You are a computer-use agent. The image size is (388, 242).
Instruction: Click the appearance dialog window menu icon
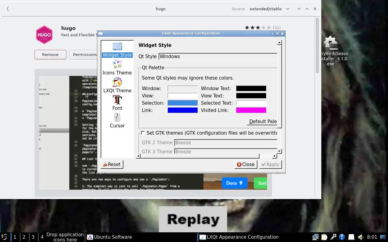(101, 34)
